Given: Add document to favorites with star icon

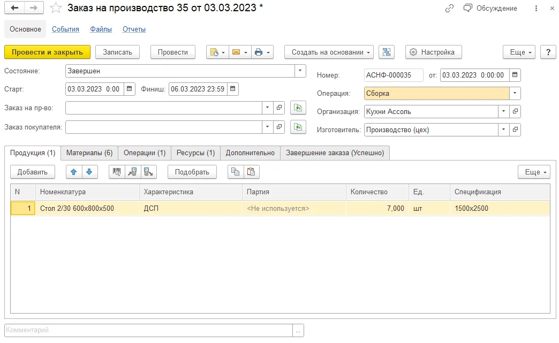Looking at the screenshot, I should tap(56, 8).
